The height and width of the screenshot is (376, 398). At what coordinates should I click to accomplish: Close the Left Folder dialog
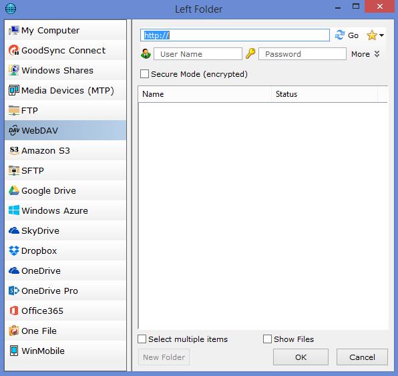tap(380, 7)
